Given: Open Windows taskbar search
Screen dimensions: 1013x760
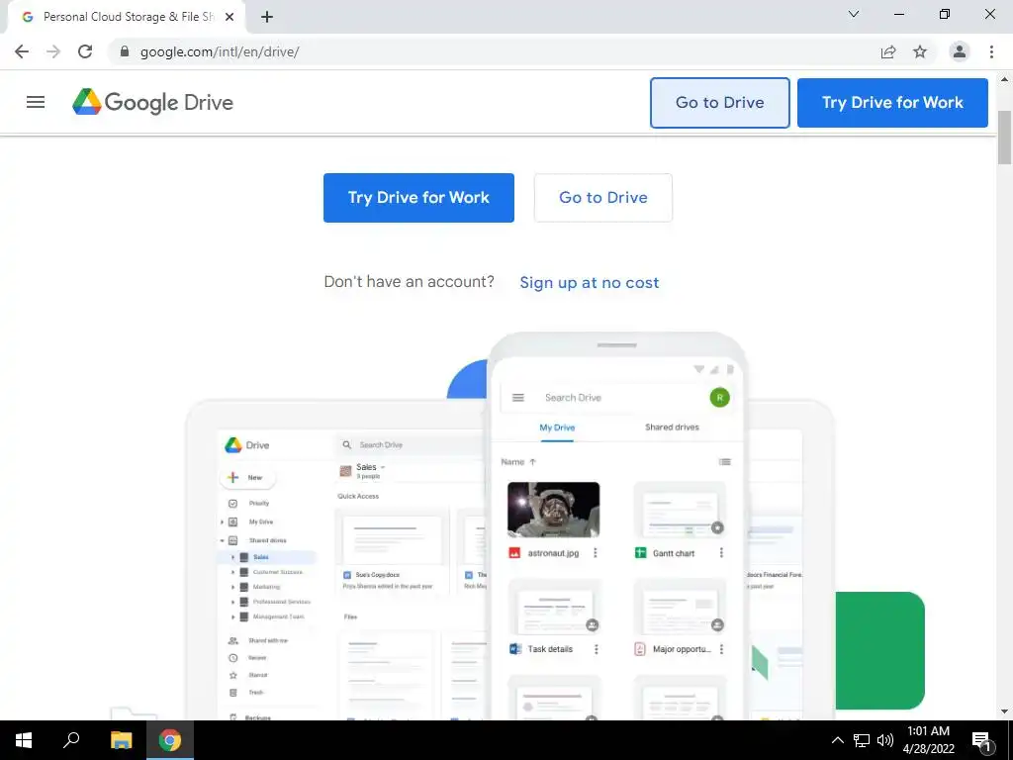Looking at the screenshot, I should click(x=71, y=740).
